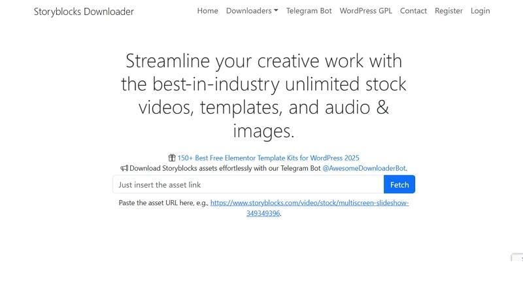Image resolution: width=523 pixels, height=287 pixels.
Task: Go to the Home menu item
Action: point(207,10)
